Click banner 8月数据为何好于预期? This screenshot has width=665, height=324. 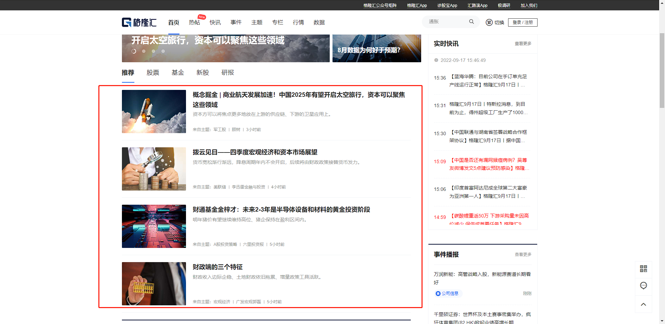click(x=377, y=48)
